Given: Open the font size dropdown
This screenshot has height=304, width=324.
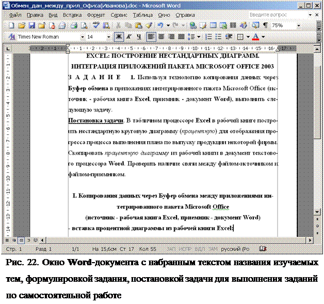Looking at the screenshot, I should pos(108,37).
